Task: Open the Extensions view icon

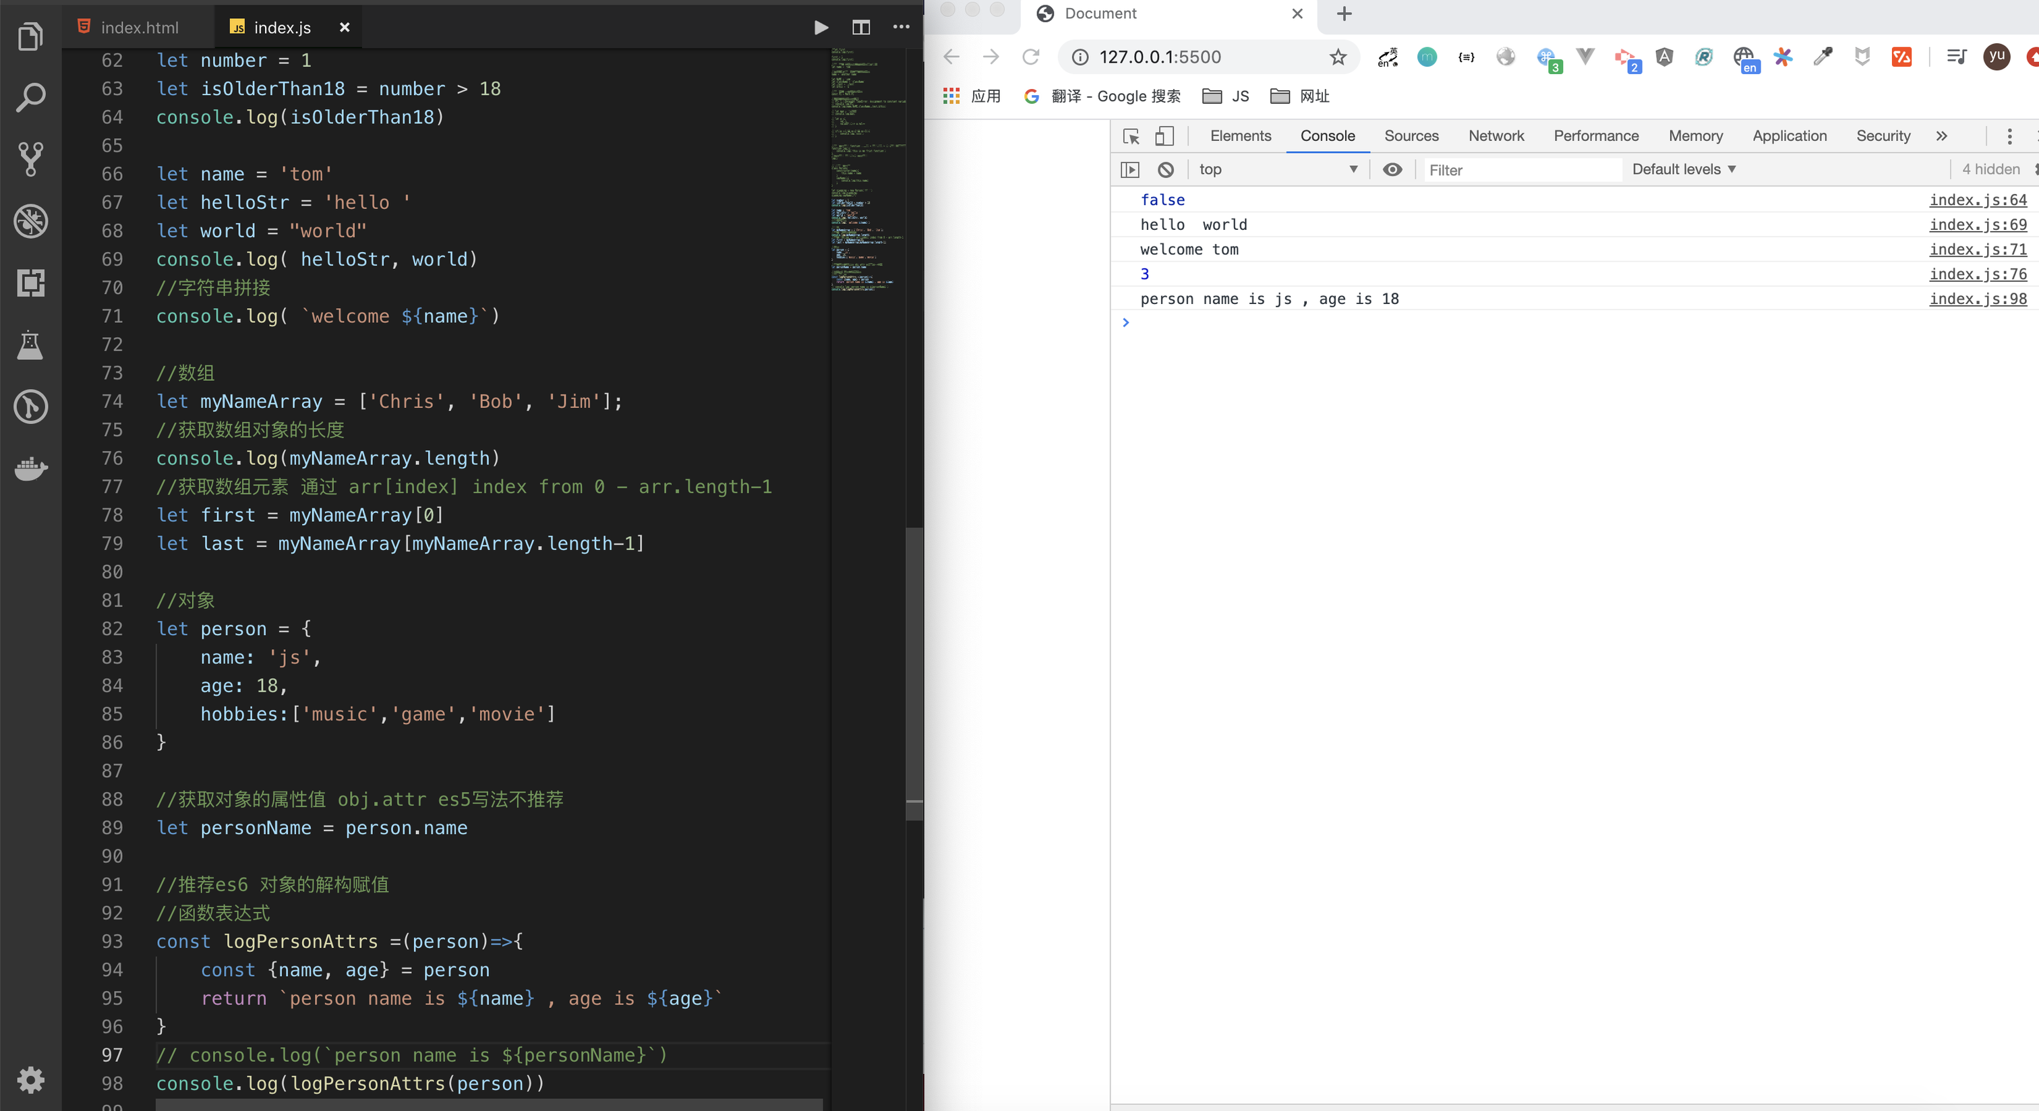Action: tap(30, 282)
